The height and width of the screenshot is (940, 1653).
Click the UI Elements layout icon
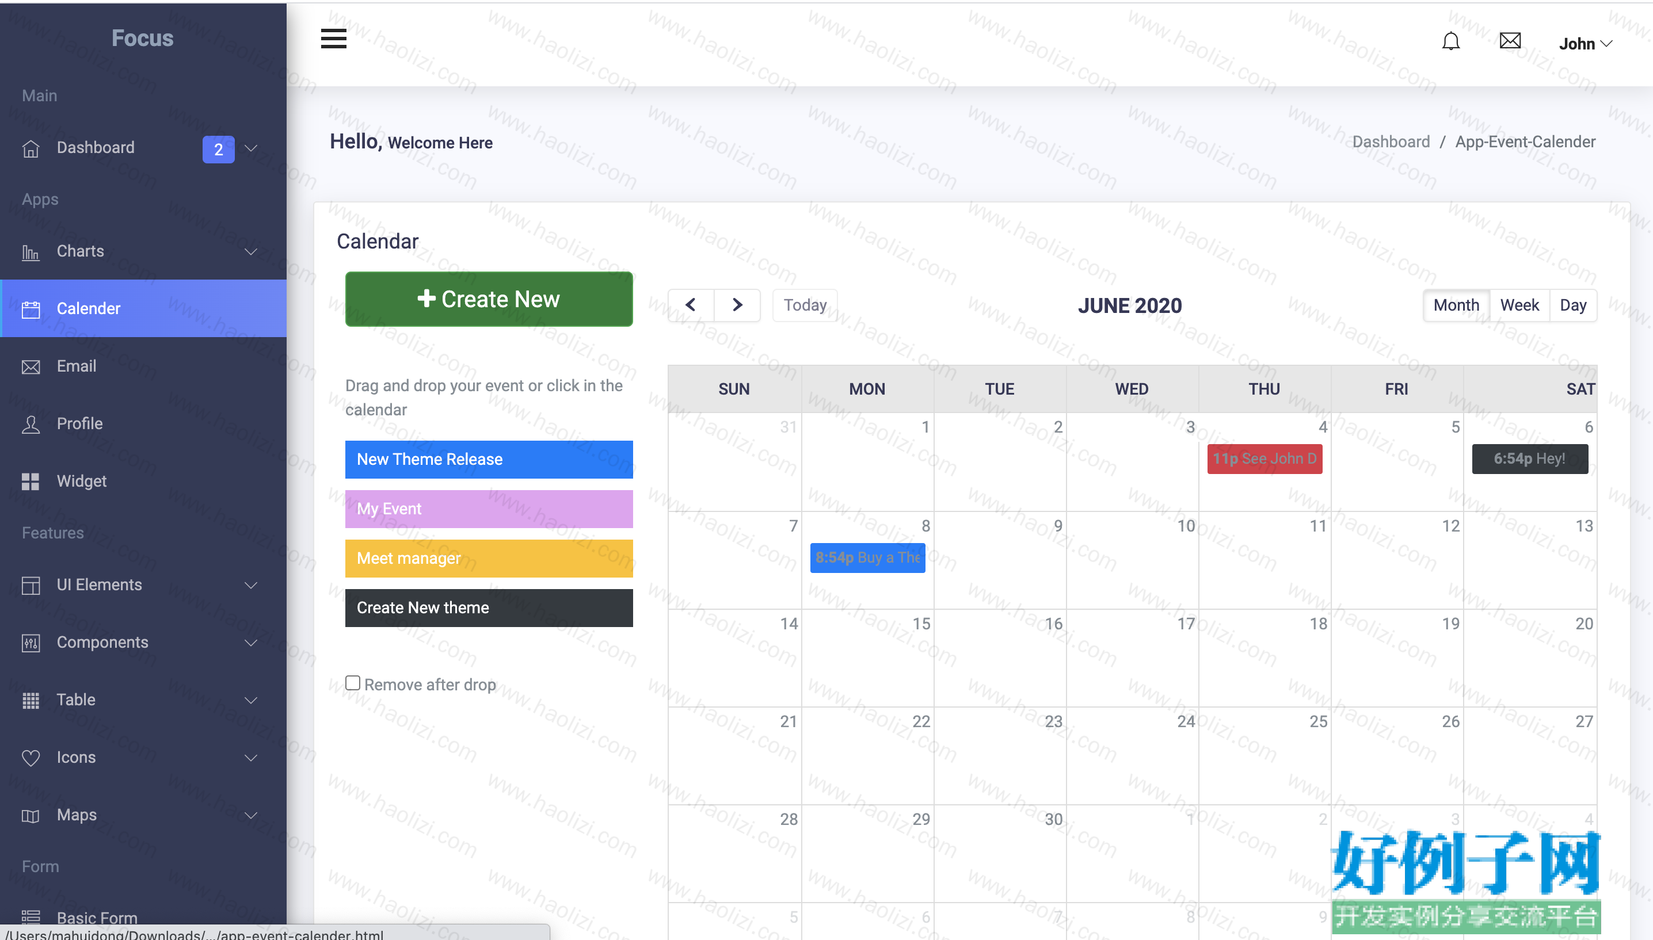(x=31, y=585)
